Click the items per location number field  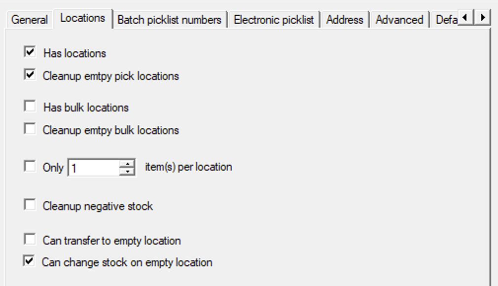coord(94,168)
